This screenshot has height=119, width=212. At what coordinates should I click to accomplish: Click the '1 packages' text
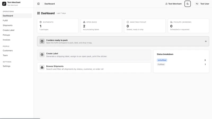(44, 29)
